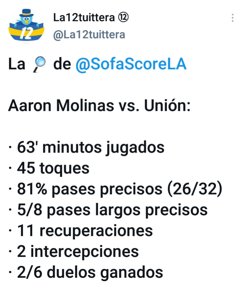Tap the '2/6 duelos ganados' stat line

86,273
